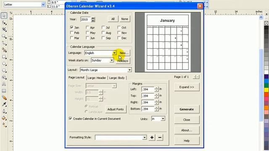The image size is (269, 151).
Task: Open the Formatting Style dropdown
Action: point(145,137)
